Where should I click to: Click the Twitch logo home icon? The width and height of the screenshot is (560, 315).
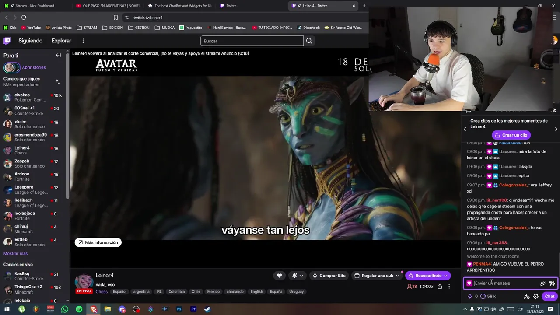point(7,41)
